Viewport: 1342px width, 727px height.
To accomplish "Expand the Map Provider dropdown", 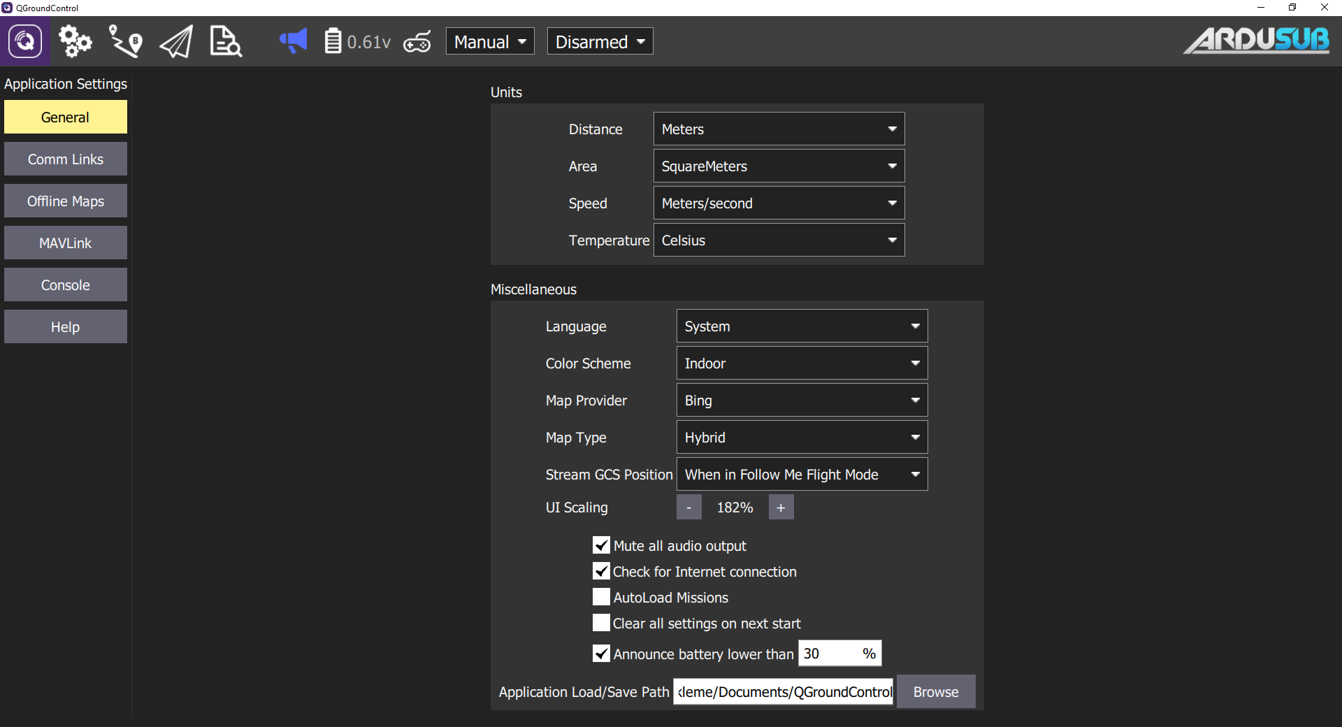I will tap(802, 400).
